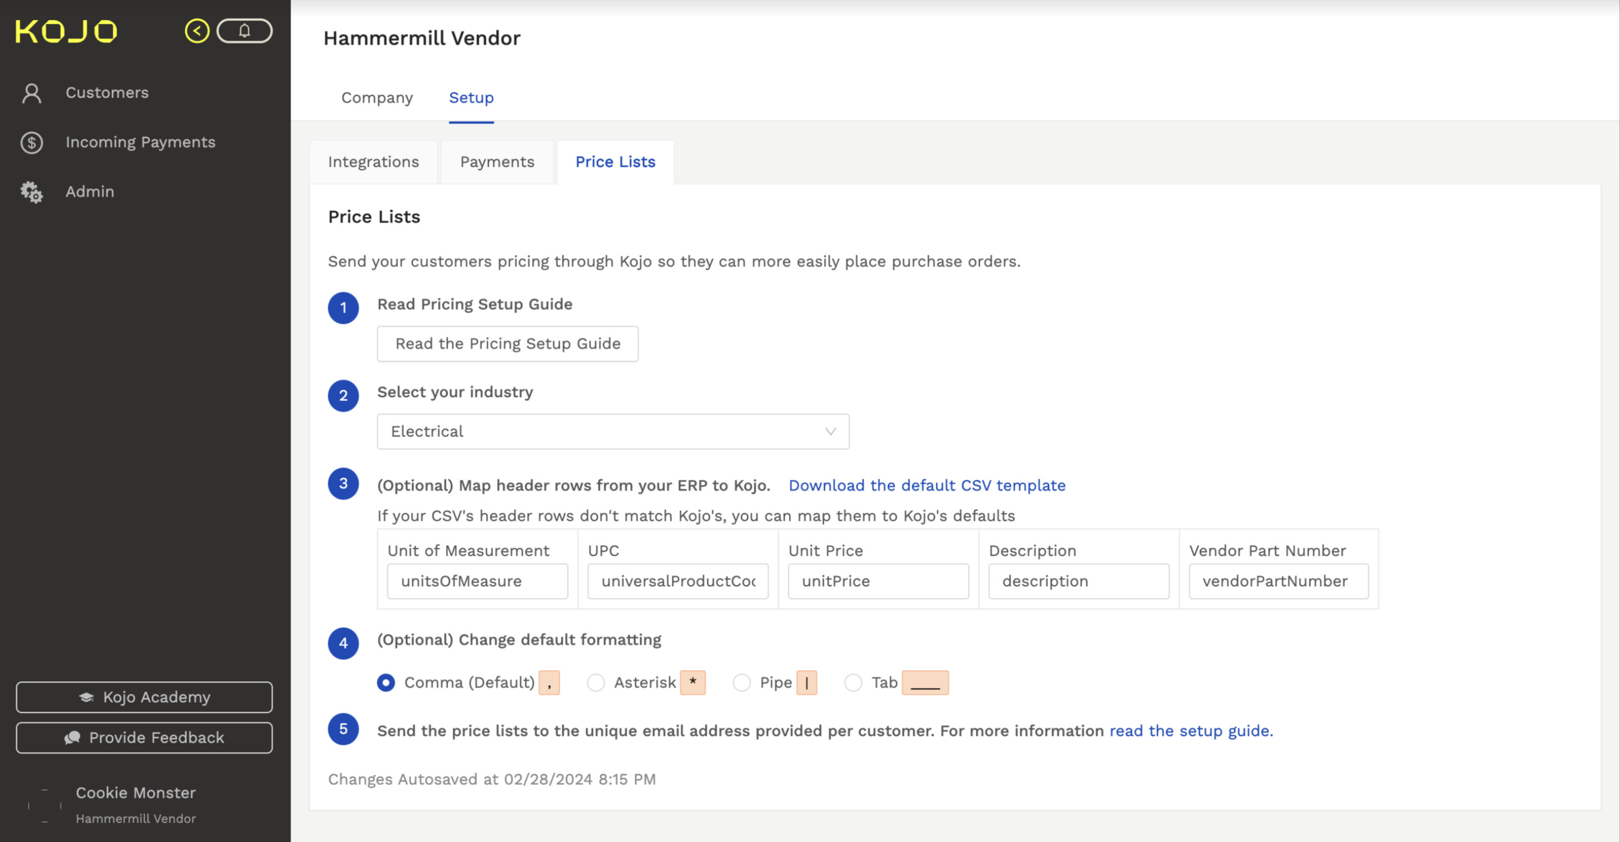Open the Admin section
This screenshot has width=1620, height=842.
coord(90,191)
